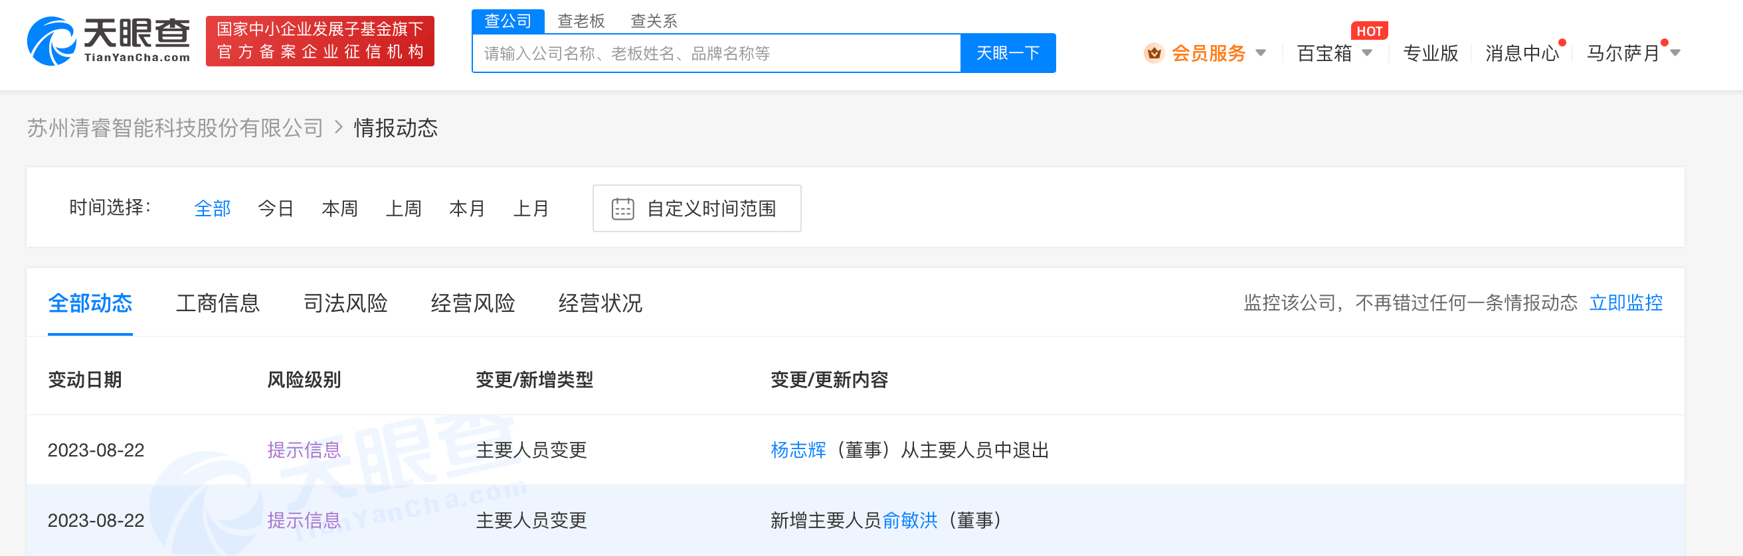1743x556 pixels.
Task: Switch to the 查关系 search tab
Action: (653, 21)
